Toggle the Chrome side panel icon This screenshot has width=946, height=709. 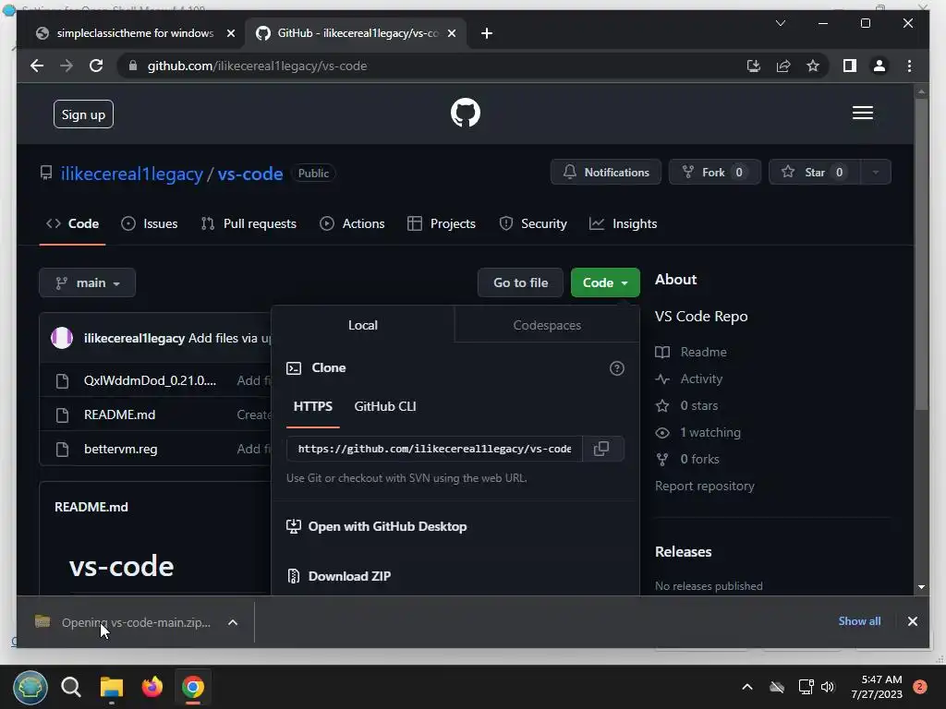click(850, 66)
